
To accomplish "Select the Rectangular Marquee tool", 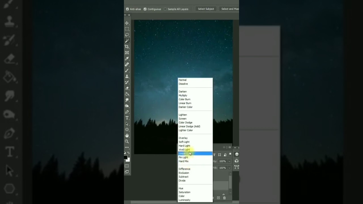I will pyautogui.click(x=127, y=29).
